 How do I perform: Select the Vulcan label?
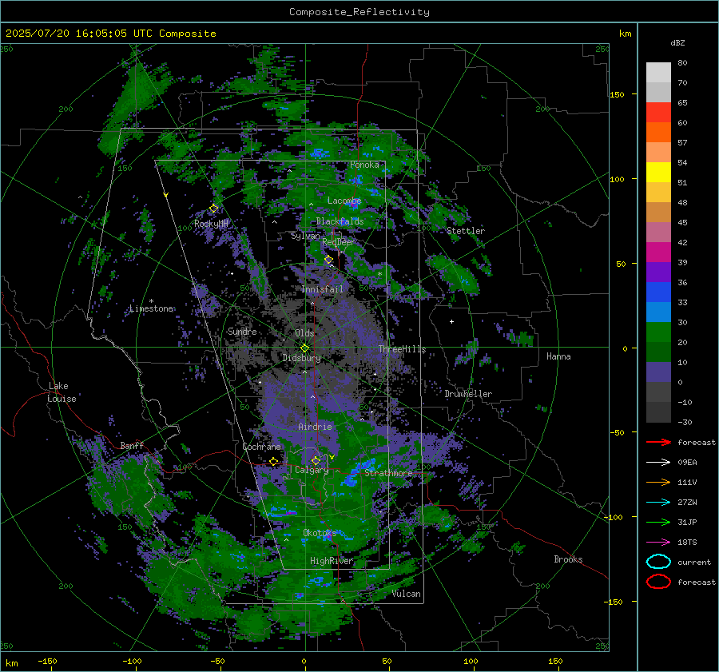click(x=406, y=594)
